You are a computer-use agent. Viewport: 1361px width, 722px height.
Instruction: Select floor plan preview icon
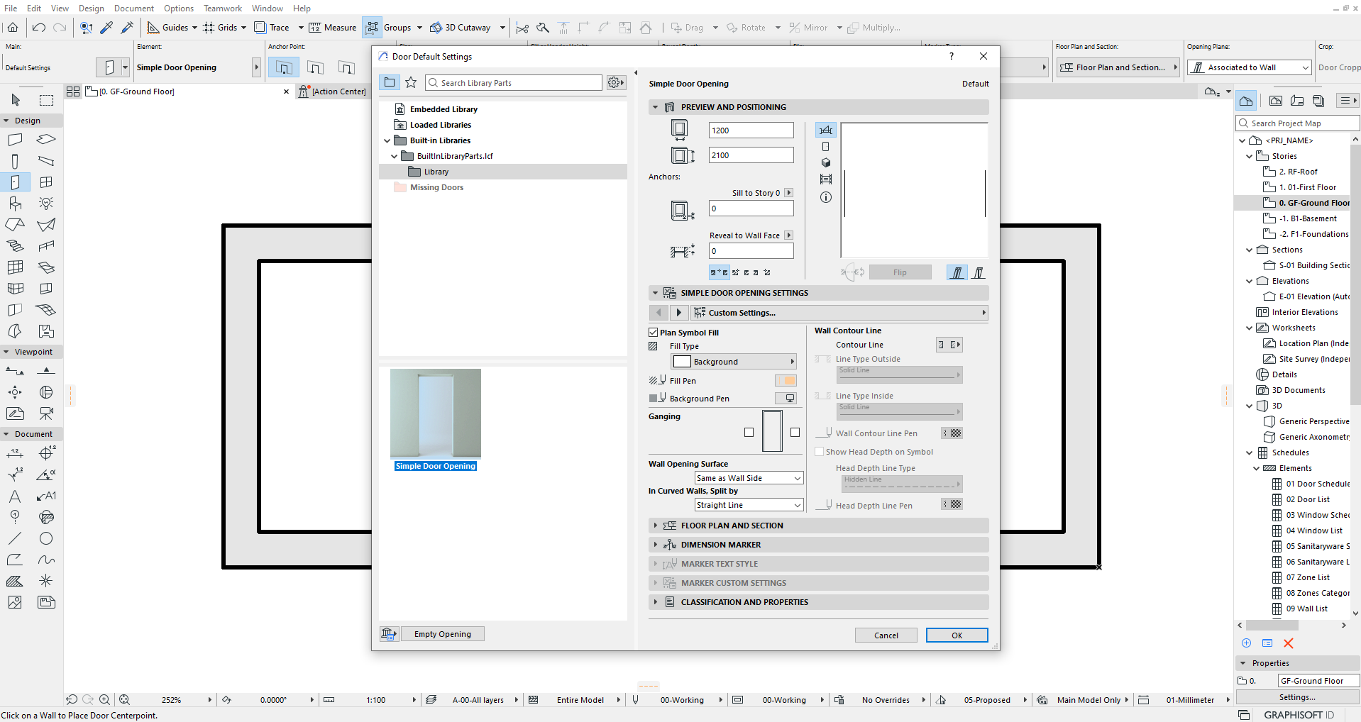[826, 130]
